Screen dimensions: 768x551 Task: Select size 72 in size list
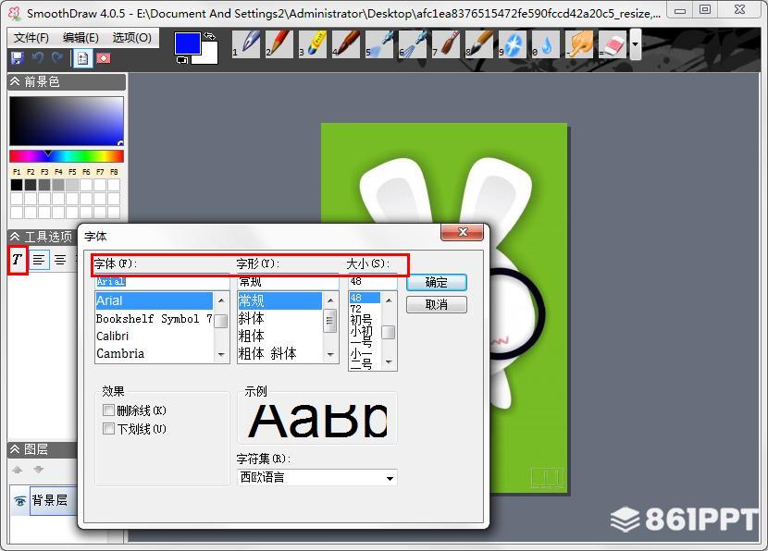(365, 309)
